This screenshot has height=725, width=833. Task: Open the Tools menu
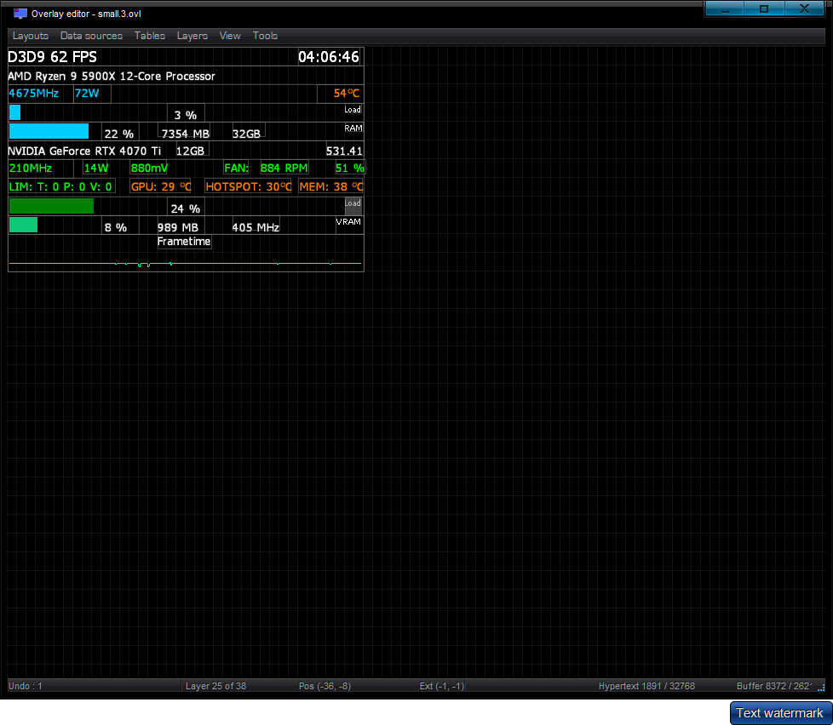coord(265,36)
